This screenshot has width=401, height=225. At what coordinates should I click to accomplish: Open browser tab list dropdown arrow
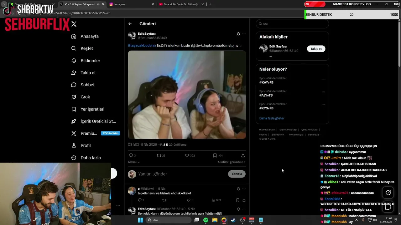[4, 4]
